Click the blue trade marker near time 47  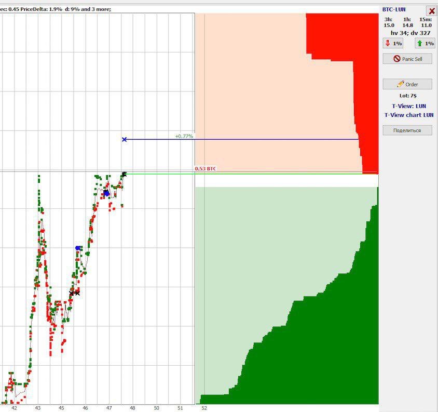(x=106, y=193)
